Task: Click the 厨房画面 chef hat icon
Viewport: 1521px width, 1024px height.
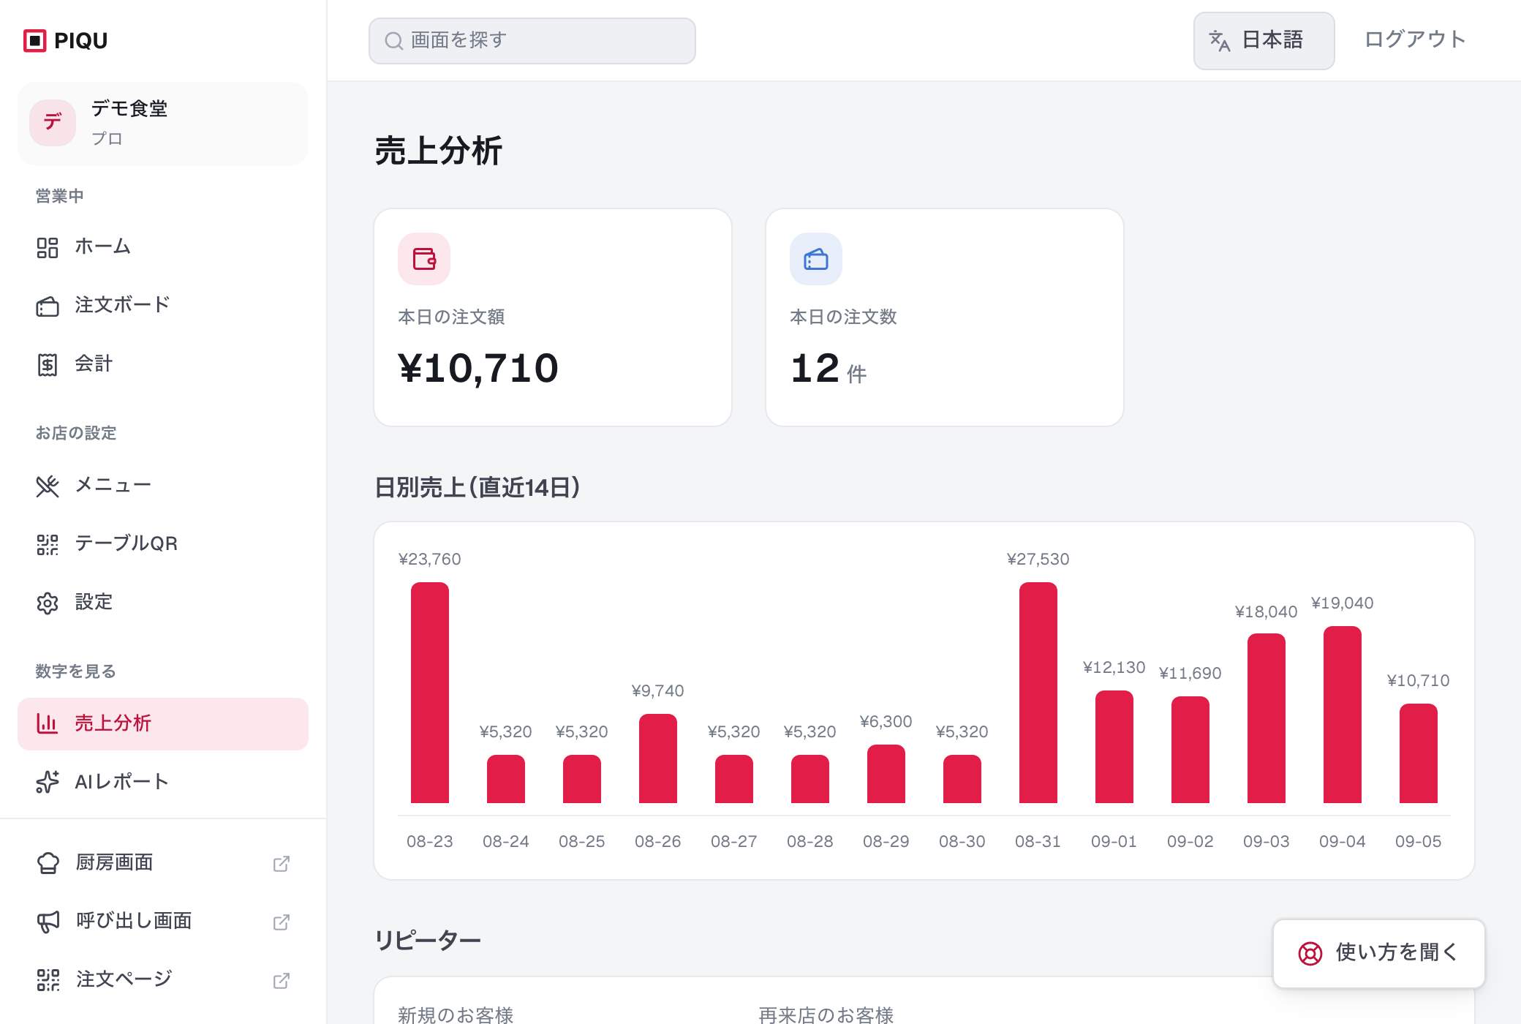Action: tap(48, 863)
